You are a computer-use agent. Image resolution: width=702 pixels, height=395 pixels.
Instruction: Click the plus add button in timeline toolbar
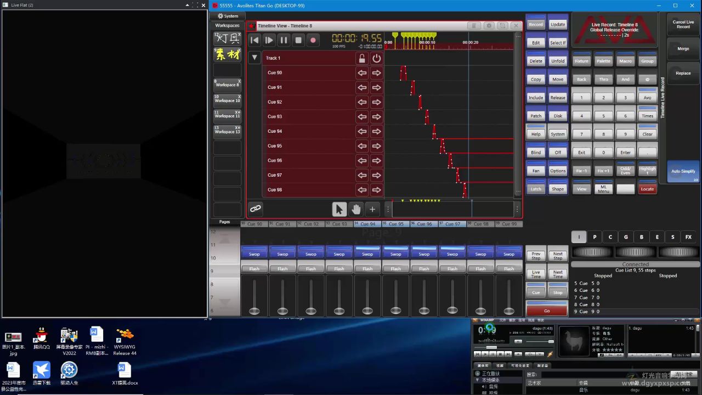[372, 209]
